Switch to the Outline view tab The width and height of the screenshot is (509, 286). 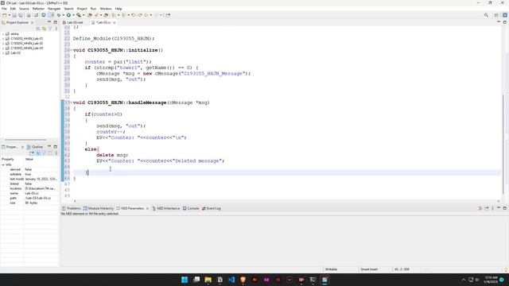tap(35, 147)
